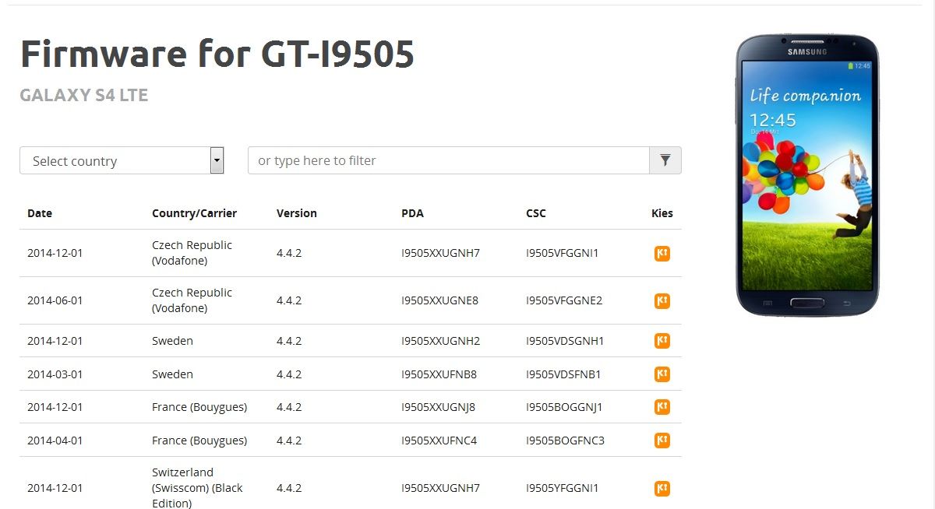Open Kies icon for Sweden I9505VDSGNH1 row
Screen dimensions: 935x509
click(662, 341)
